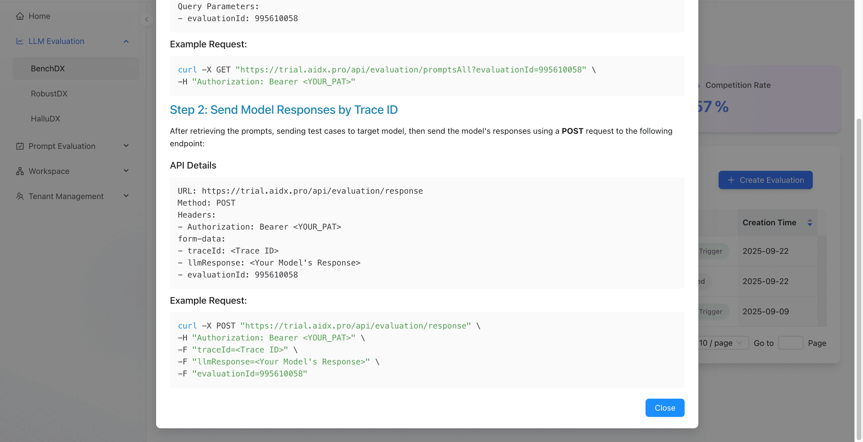Screen dimensions: 863x442
Task: Click the Workspace hierarchy icon
Action: (20, 171)
